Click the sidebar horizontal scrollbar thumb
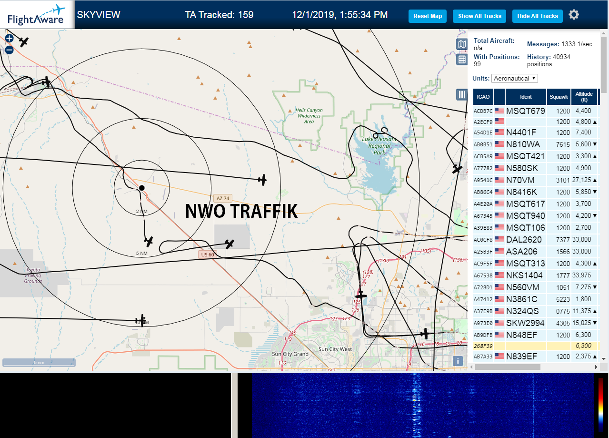 pos(508,367)
